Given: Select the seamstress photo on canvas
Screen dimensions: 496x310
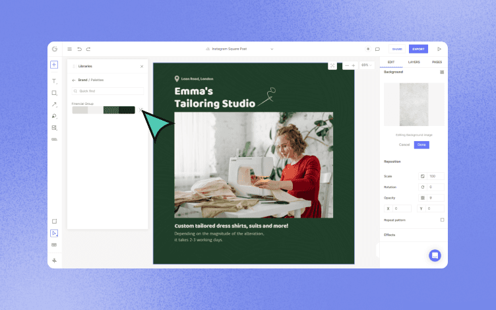Looking at the screenshot, I should pyautogui.click(x=254, y=165).
